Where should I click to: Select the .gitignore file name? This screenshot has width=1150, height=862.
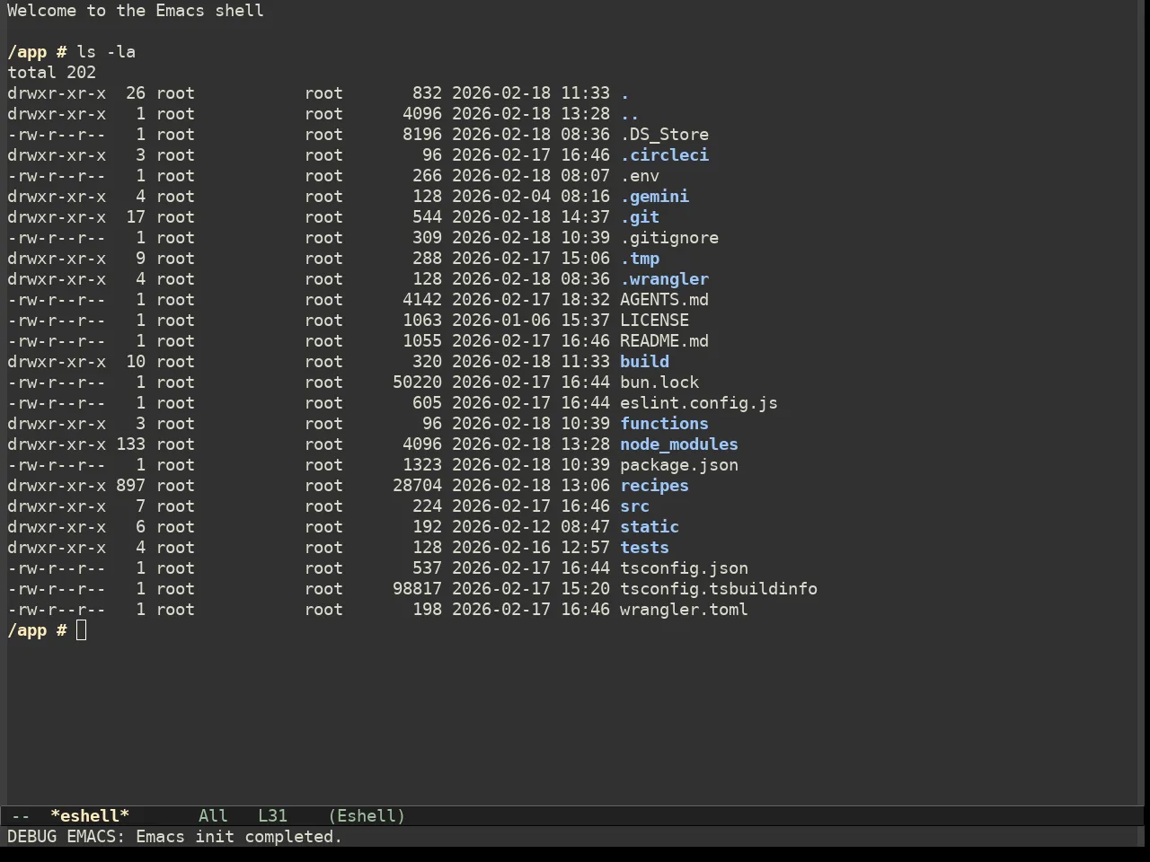click(x=669, y=238)
